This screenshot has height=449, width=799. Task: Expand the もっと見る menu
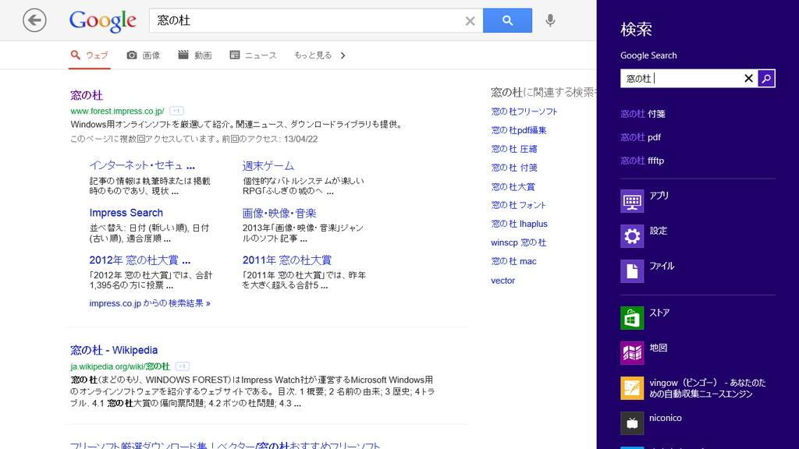click(x=311, y=55)
